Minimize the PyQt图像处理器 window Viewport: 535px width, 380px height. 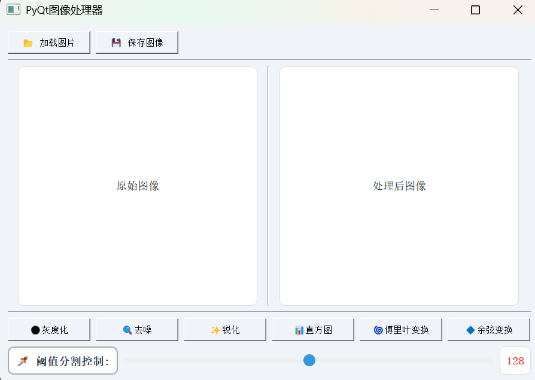coord(434,10)
